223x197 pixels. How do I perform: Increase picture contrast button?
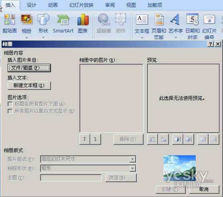point(178,139)
